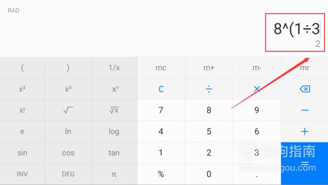Viewport: 328px width, 185px height.
Task: Tap the m+ memory add key
Action: pos(209,68)
